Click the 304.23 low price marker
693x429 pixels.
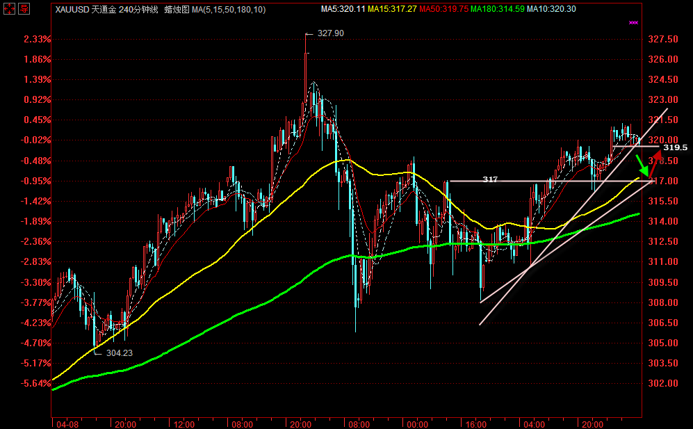click(119, 353)
